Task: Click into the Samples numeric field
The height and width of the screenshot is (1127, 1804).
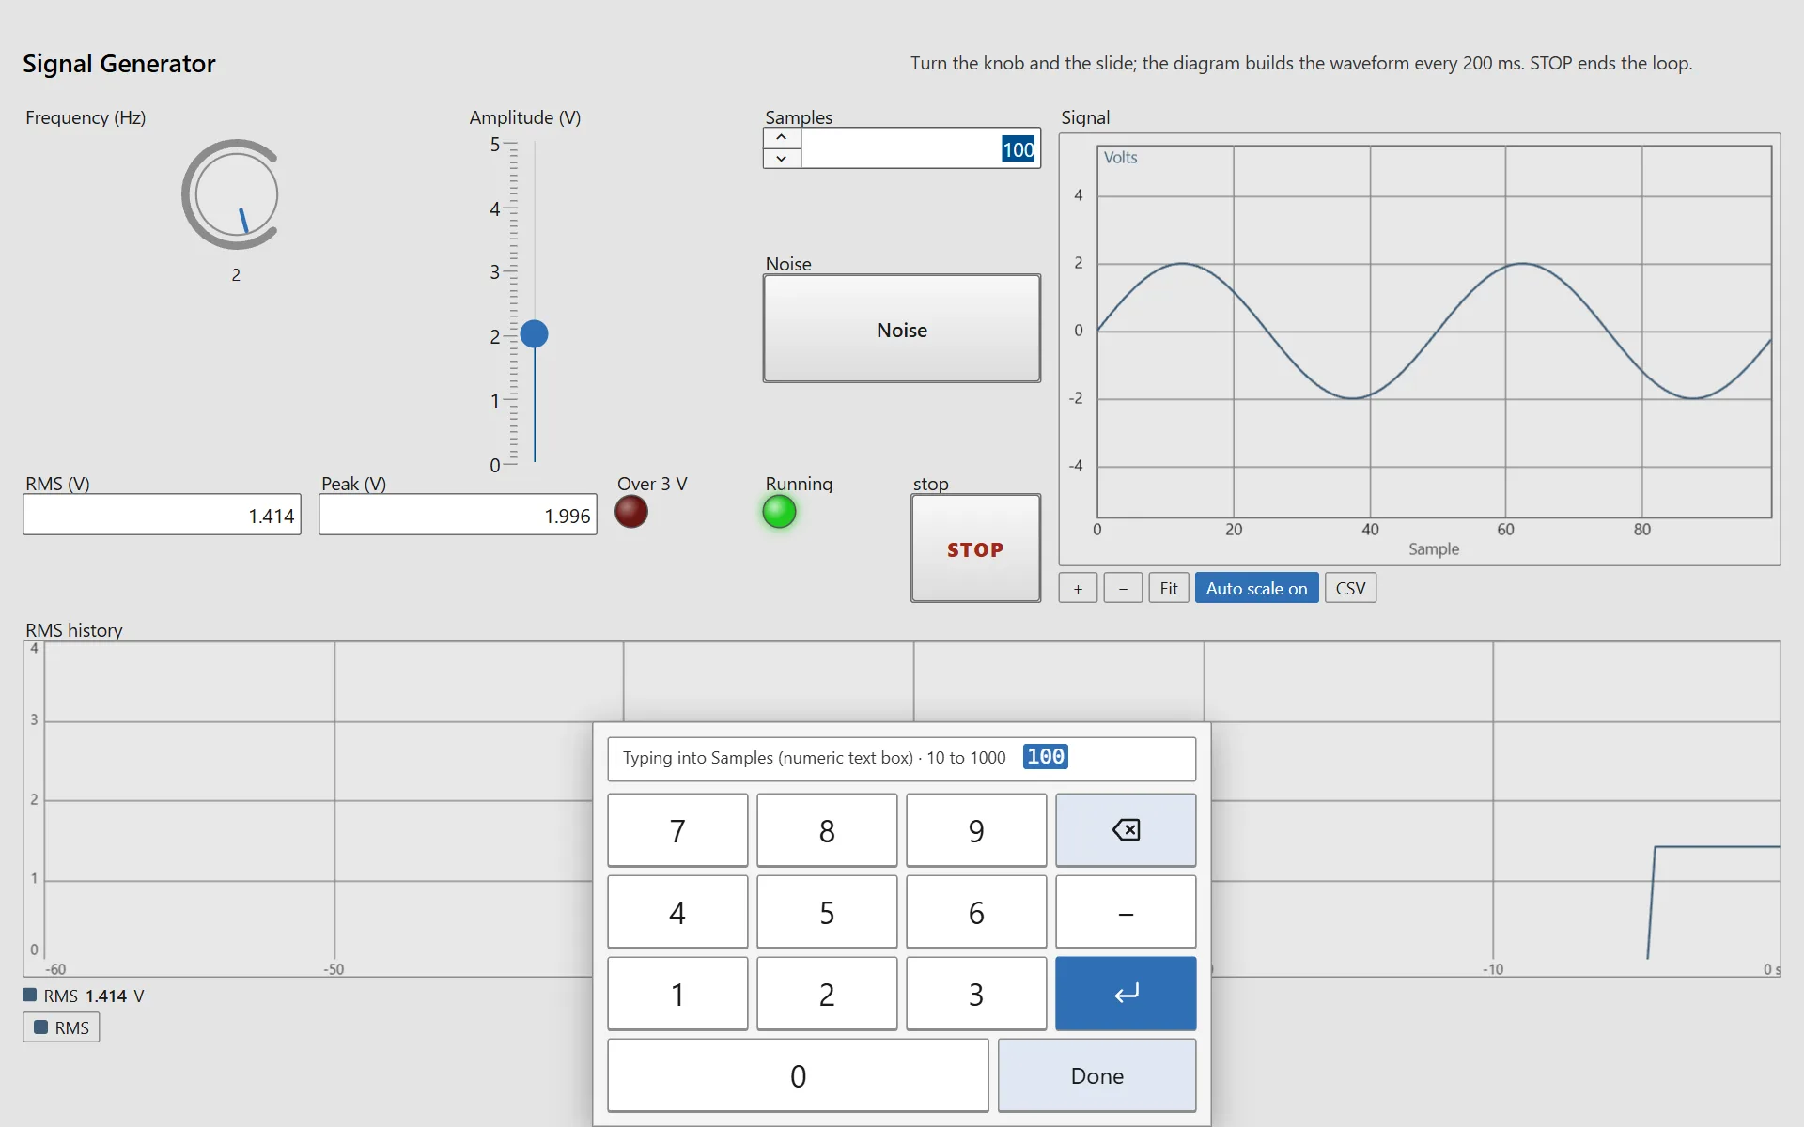Action: coord(920,148)
